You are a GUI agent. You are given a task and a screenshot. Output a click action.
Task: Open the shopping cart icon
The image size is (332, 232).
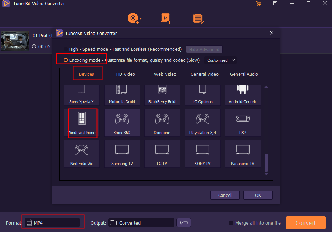click(258, 3)
